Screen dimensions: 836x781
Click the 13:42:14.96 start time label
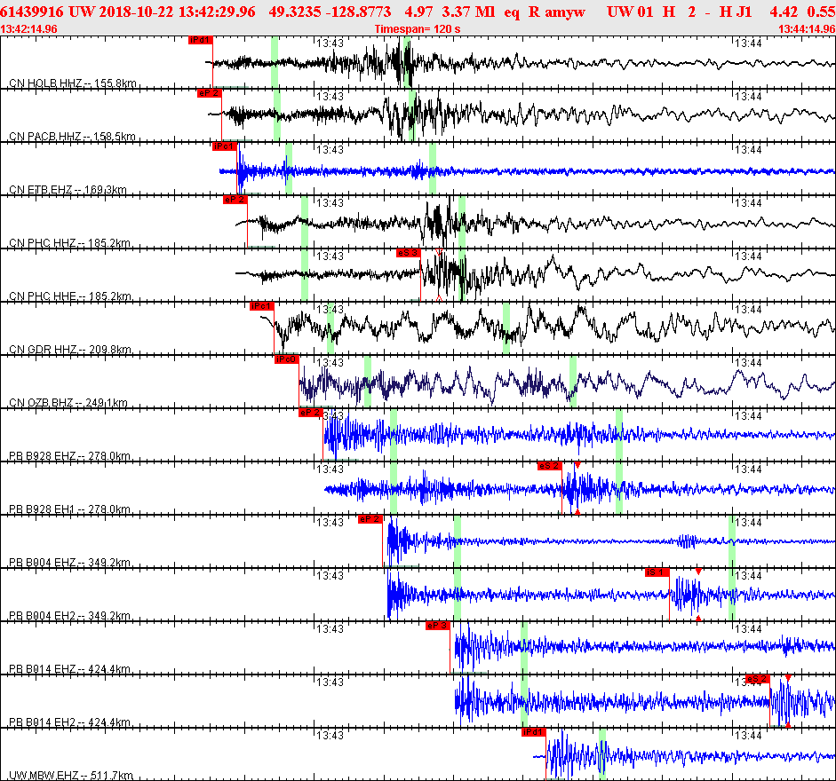[x=28, y=28]
